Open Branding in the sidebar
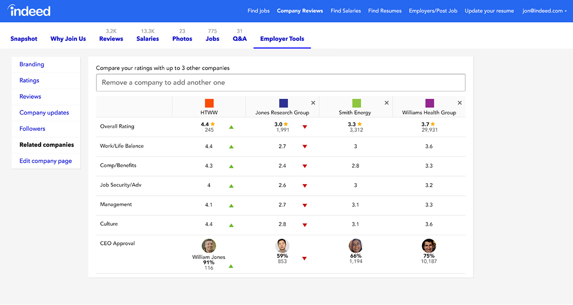Viewport: 573px width, 305px height. 32,64
